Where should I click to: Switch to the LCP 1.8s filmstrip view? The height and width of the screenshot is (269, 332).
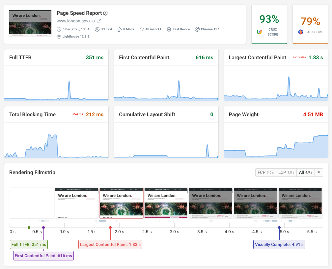click(x=286, y=172)
